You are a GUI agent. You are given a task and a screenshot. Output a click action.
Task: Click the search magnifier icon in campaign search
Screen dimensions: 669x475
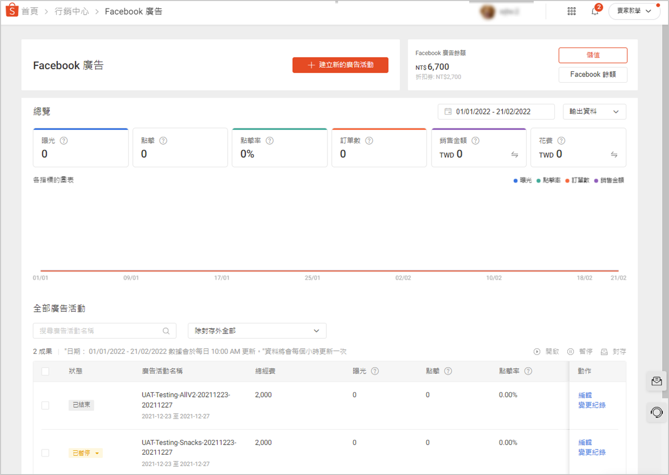tap(166, 331)
